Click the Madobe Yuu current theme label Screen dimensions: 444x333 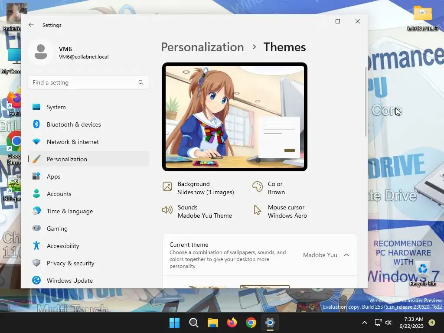tap(320, 255)
